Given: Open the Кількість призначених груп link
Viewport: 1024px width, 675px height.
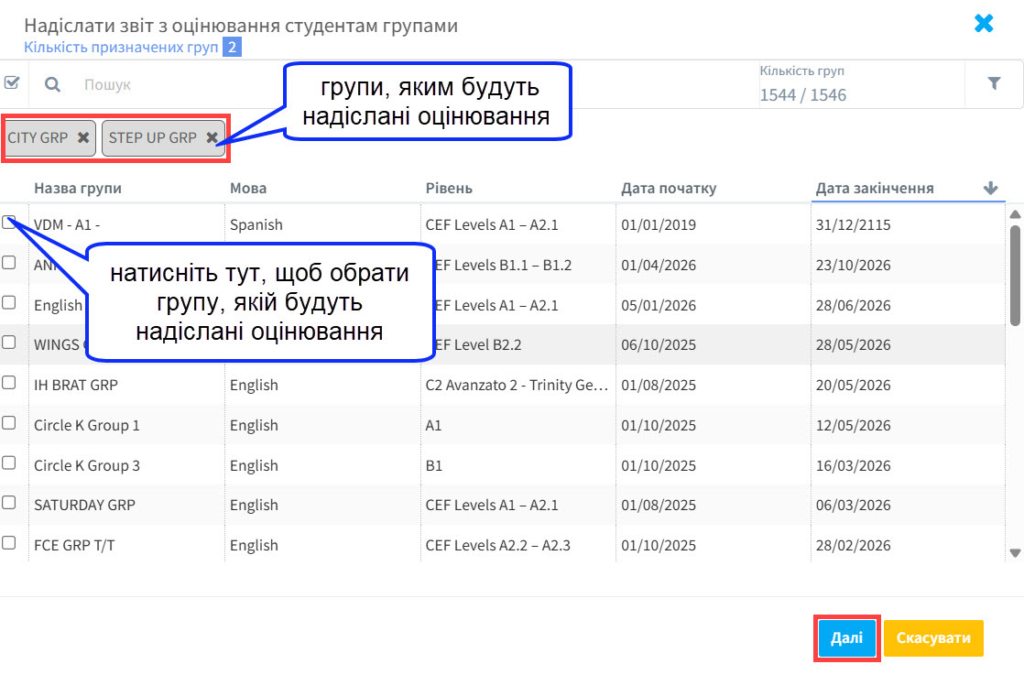Looking at the screenshot, I should pos(122,47).
